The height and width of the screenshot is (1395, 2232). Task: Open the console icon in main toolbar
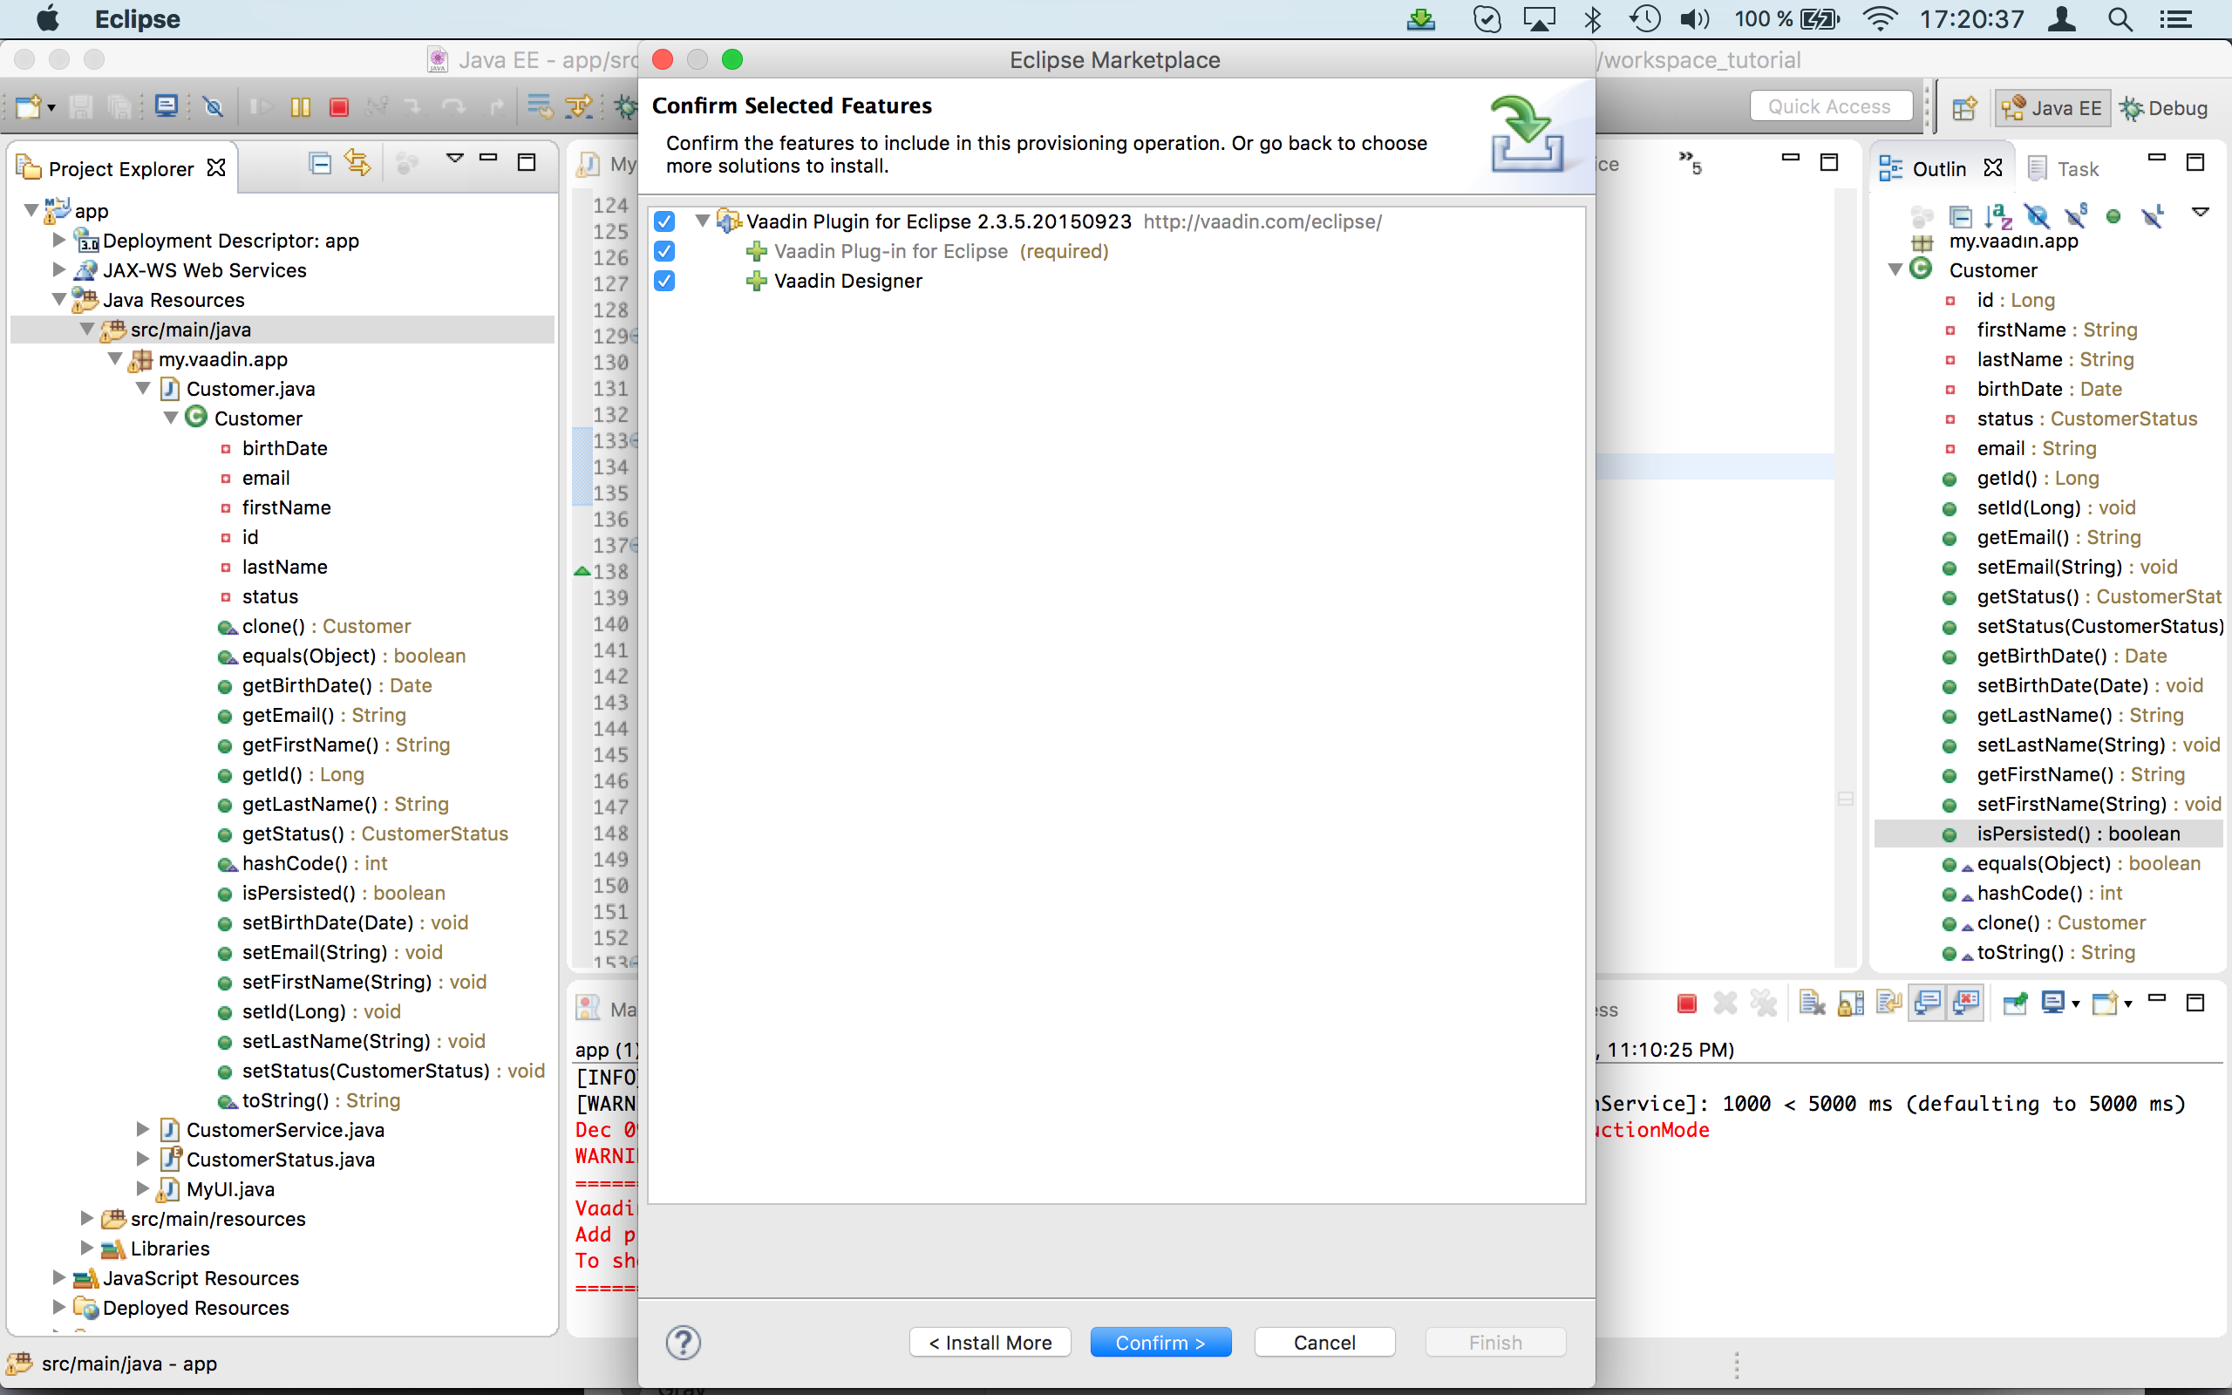[x=167, y=107]
